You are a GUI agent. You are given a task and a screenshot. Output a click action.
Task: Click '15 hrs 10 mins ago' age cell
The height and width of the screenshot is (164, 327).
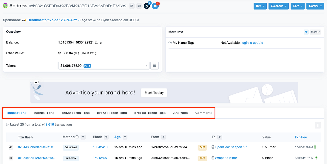click(128, 147)
